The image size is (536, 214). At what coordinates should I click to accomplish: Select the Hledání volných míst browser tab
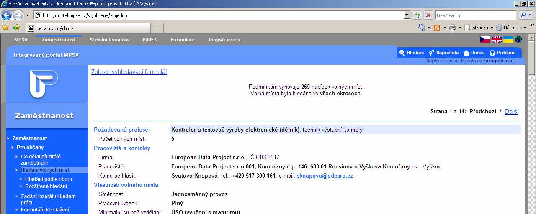click(88, 28)
